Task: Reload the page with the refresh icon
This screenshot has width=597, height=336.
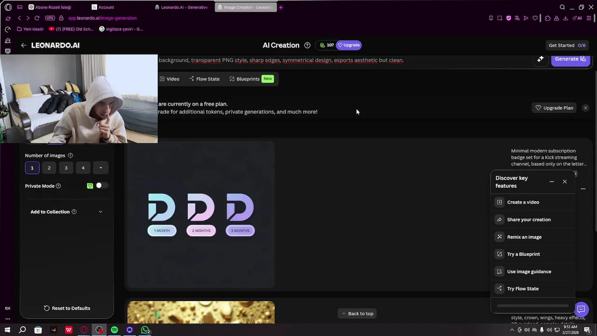Action: click(x=37, y=18)
